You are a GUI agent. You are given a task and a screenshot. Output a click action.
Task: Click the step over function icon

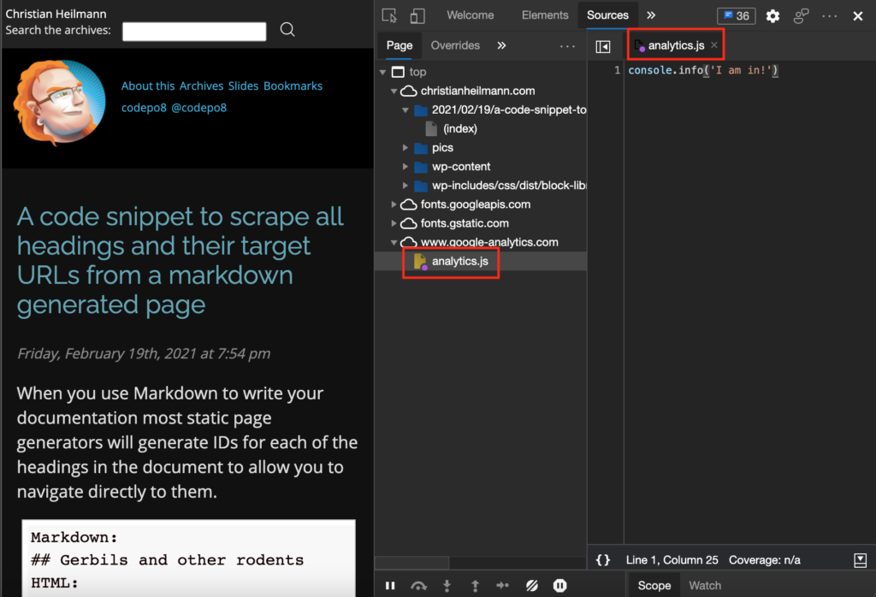[418, 586]
